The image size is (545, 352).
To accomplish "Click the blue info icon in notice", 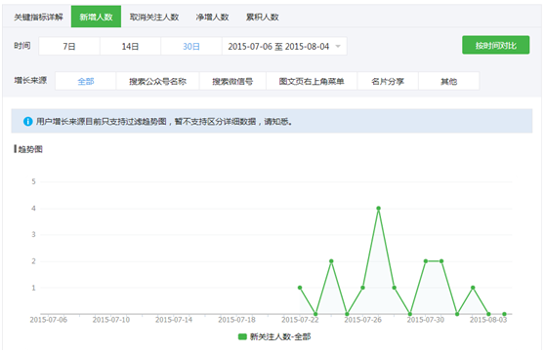I will (x=27, y=122).
